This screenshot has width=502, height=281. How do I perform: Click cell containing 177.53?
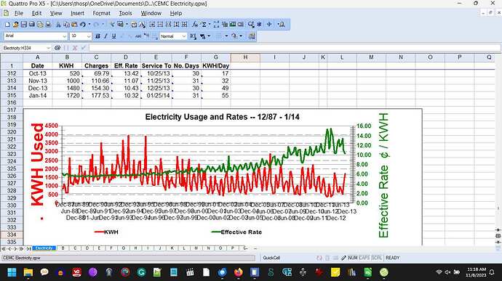pyautogui.click(x=96, y=95)
